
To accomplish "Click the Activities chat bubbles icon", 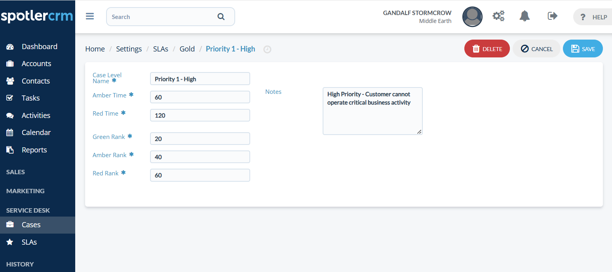I will click(10, 116).
